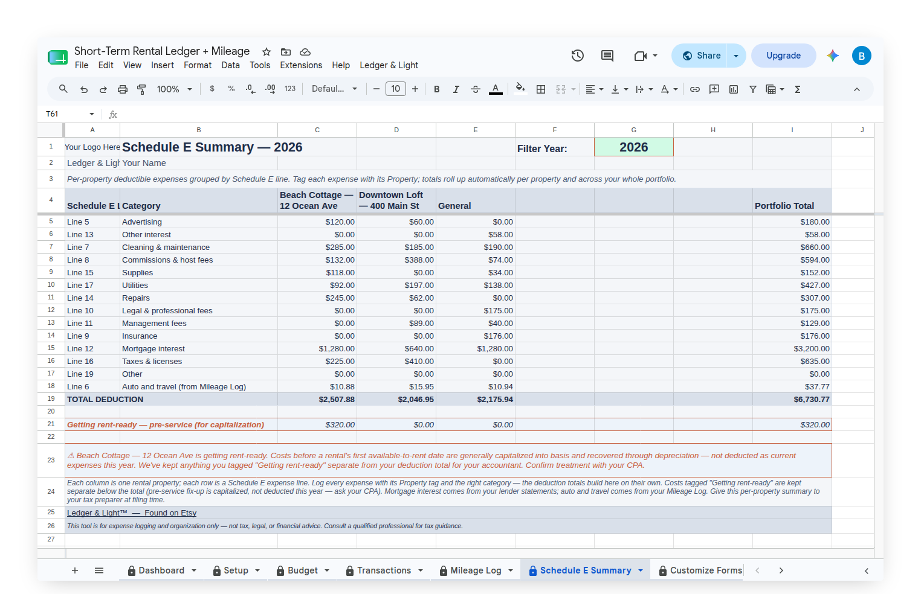
Task: Open the Gemini sparkle assistant
Action: pyautogui.click(x=833, y=56)
